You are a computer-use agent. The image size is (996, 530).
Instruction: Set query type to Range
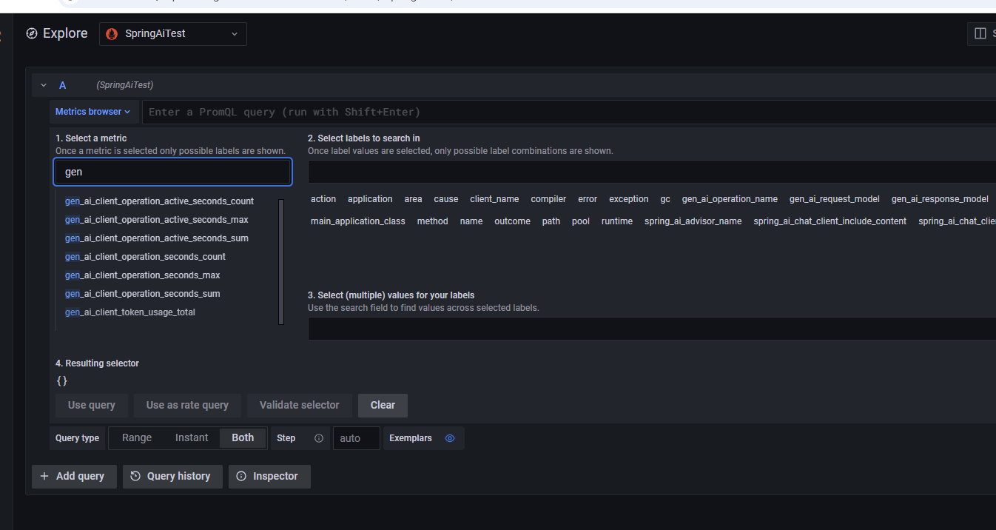pos(137,437)
